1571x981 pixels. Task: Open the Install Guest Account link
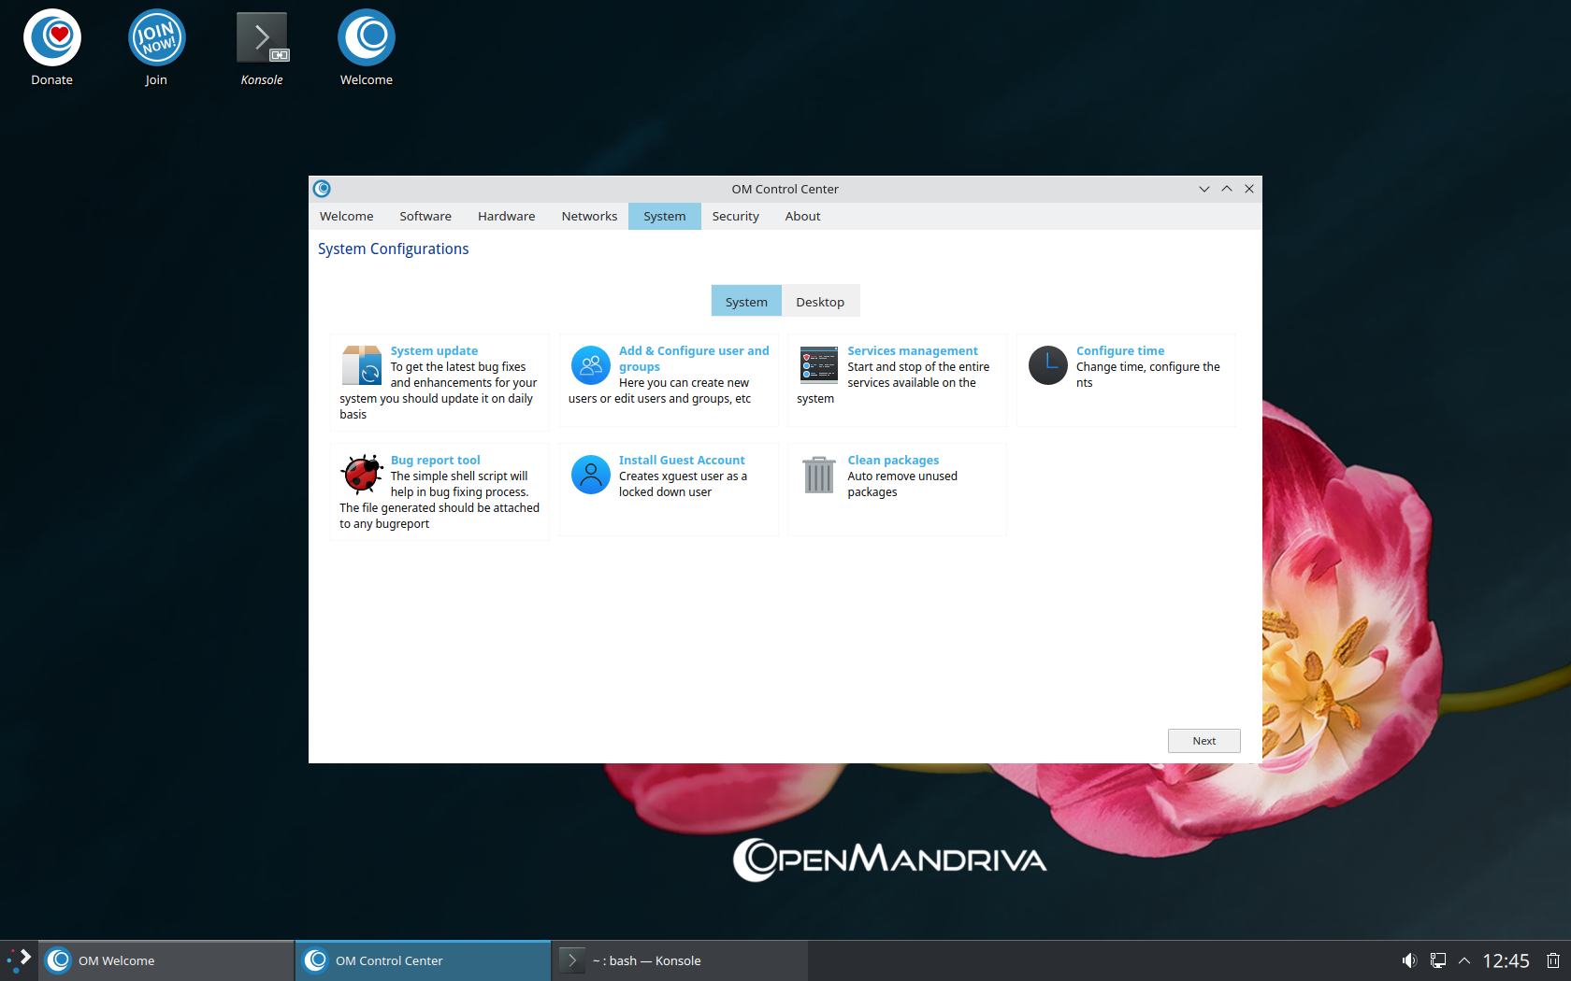[x=682, y=461]
